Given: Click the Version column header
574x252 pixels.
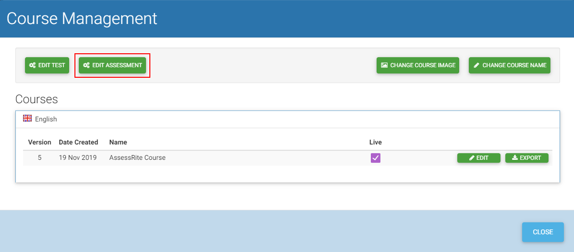Looking at the screenshot, I should coord(39,142).
